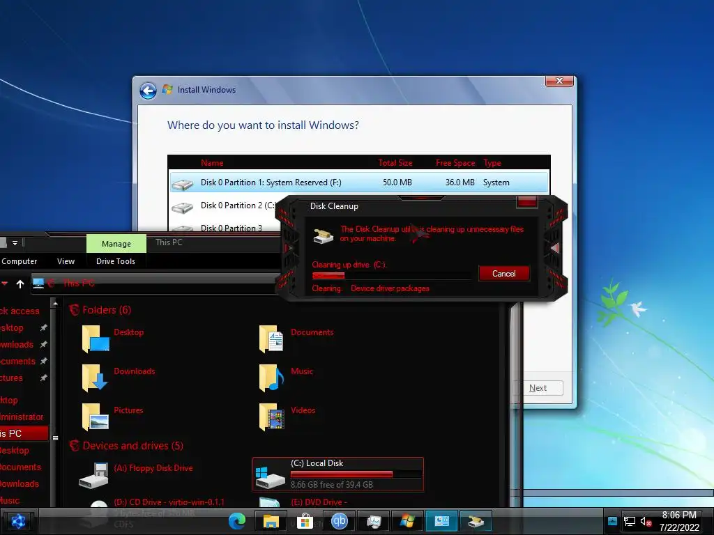Image resolution: width=714 pixels, height=535 pixels.
Task: Select Music in the navigation tree
Action: pos(10,500)
